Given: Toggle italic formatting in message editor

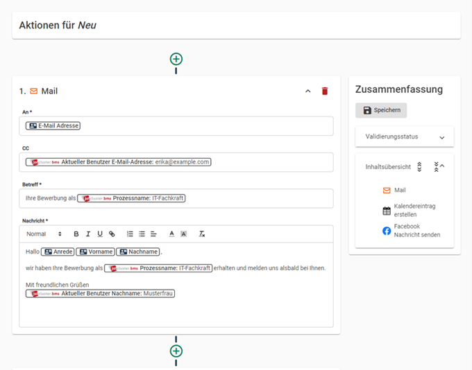Looking at the screenshot, I should (x=88, y=234).
